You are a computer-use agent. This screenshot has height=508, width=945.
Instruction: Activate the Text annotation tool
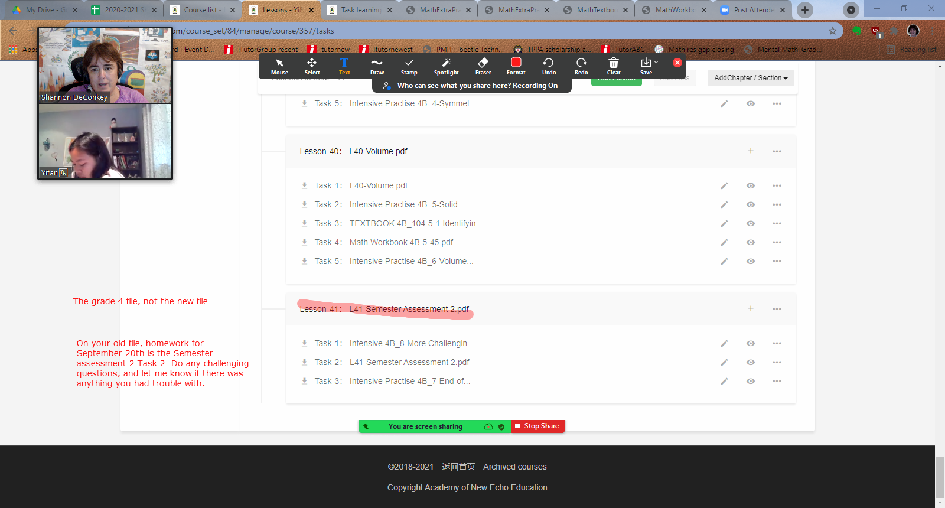point(344,66)
